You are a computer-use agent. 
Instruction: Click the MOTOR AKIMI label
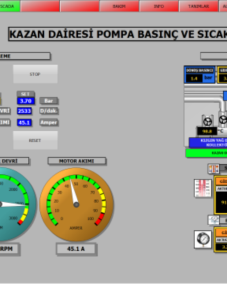(77, 161)
